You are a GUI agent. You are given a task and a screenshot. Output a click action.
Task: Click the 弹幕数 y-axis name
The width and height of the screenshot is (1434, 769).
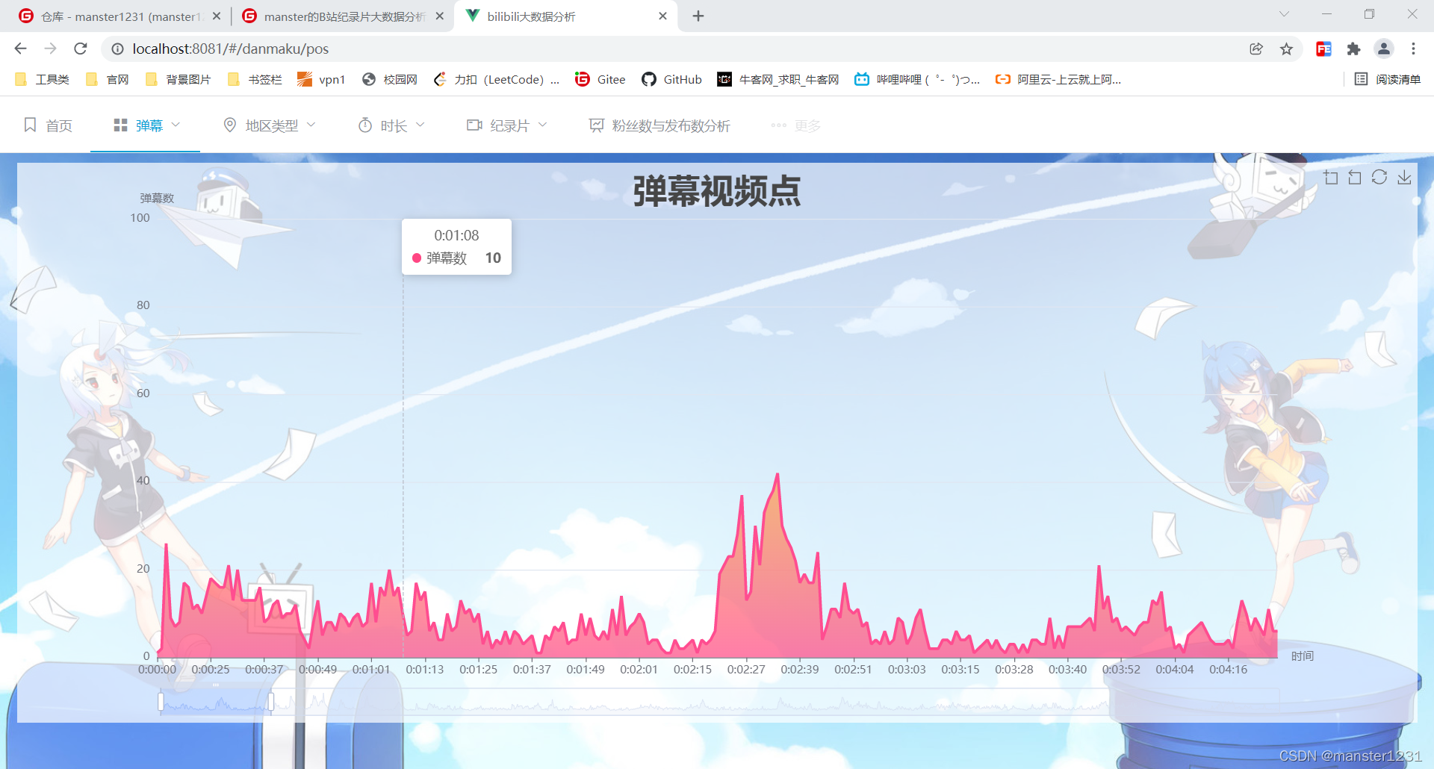[x=157, y=198]
